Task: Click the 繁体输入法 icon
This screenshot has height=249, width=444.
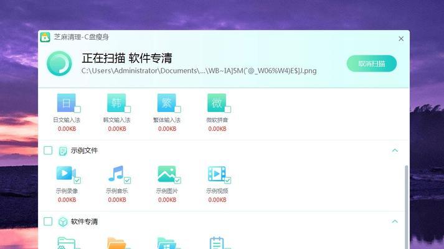Action: point(166,103)
